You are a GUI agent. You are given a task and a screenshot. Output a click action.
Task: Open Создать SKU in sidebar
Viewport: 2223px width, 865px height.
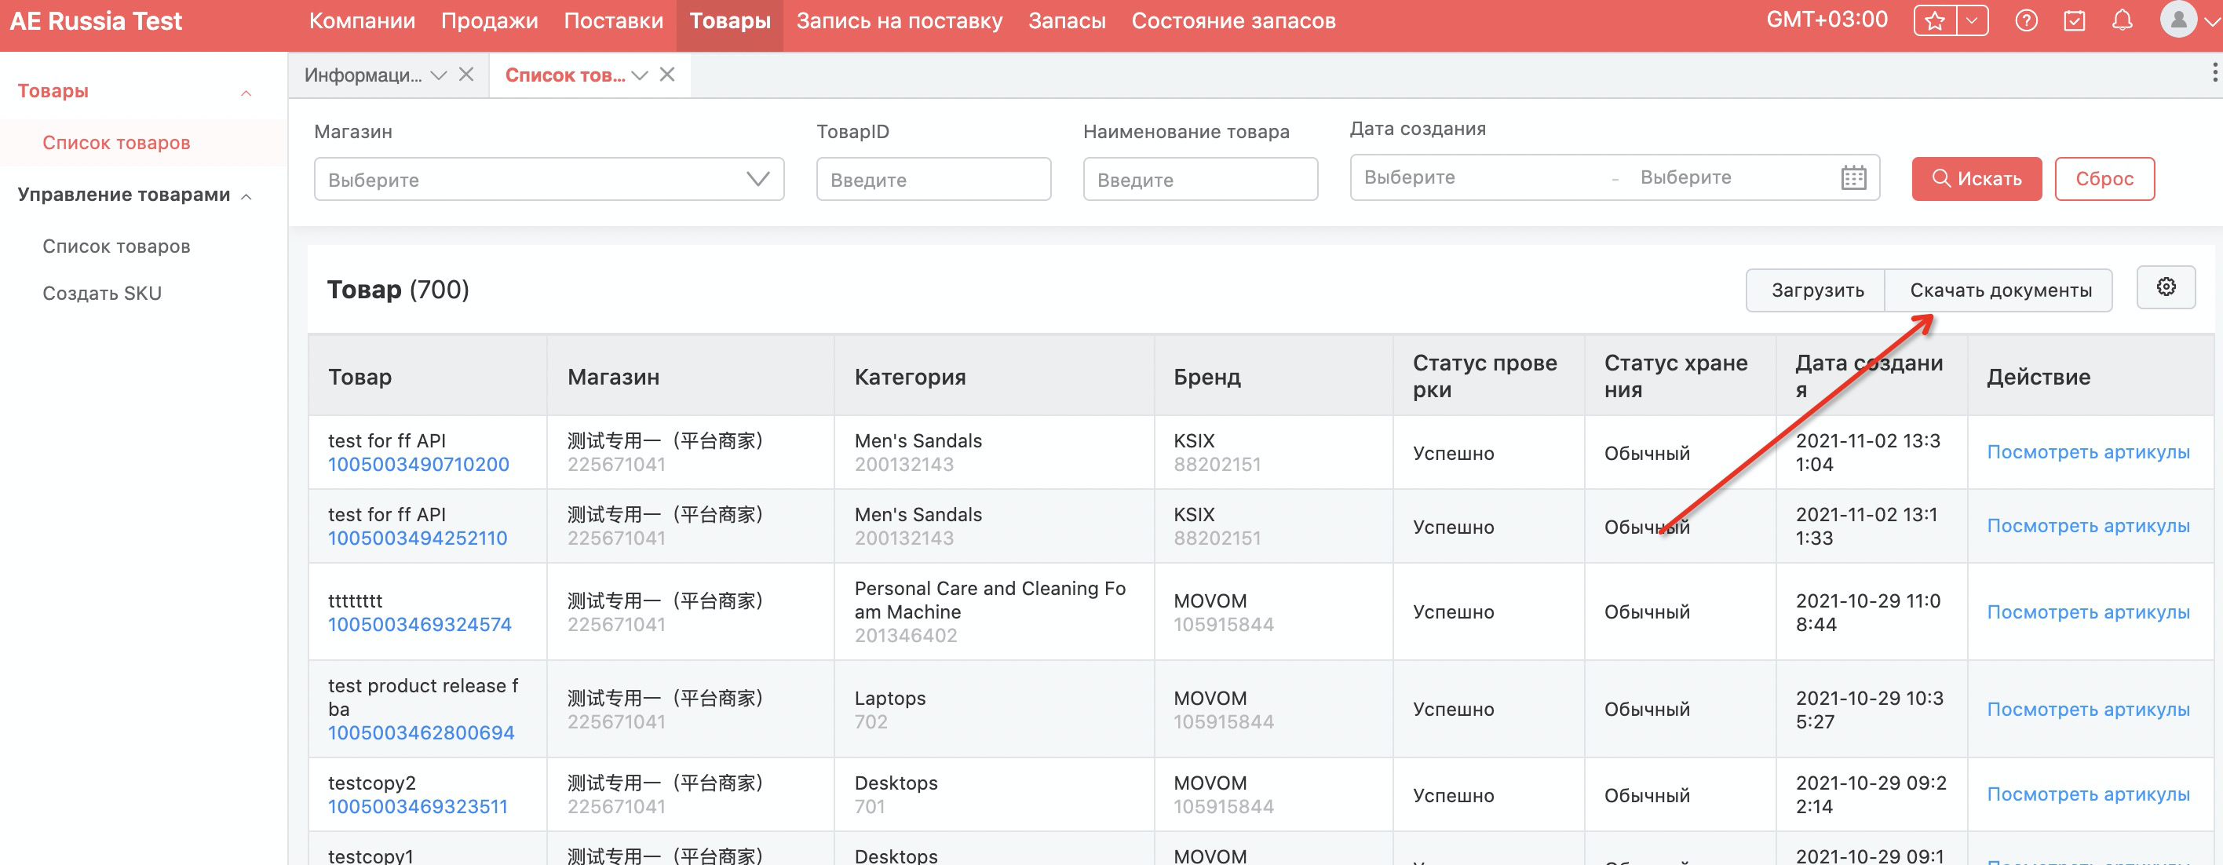click(102, 293)
